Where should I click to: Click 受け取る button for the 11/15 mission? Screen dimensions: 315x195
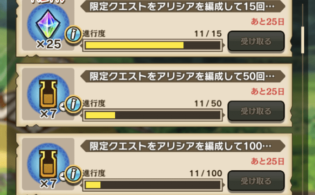(x=256, y=41)
